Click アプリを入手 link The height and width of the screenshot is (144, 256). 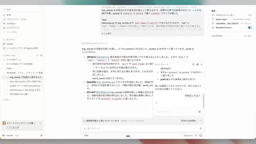[x=13, y=127]
